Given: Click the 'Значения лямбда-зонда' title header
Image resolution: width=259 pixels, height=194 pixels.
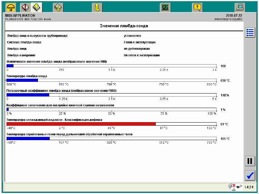Looking at the screenshot, I should pyautogui.click(x=124, y=26).
